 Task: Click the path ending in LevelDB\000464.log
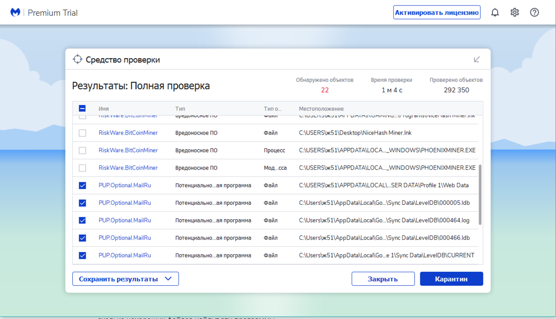384,220
